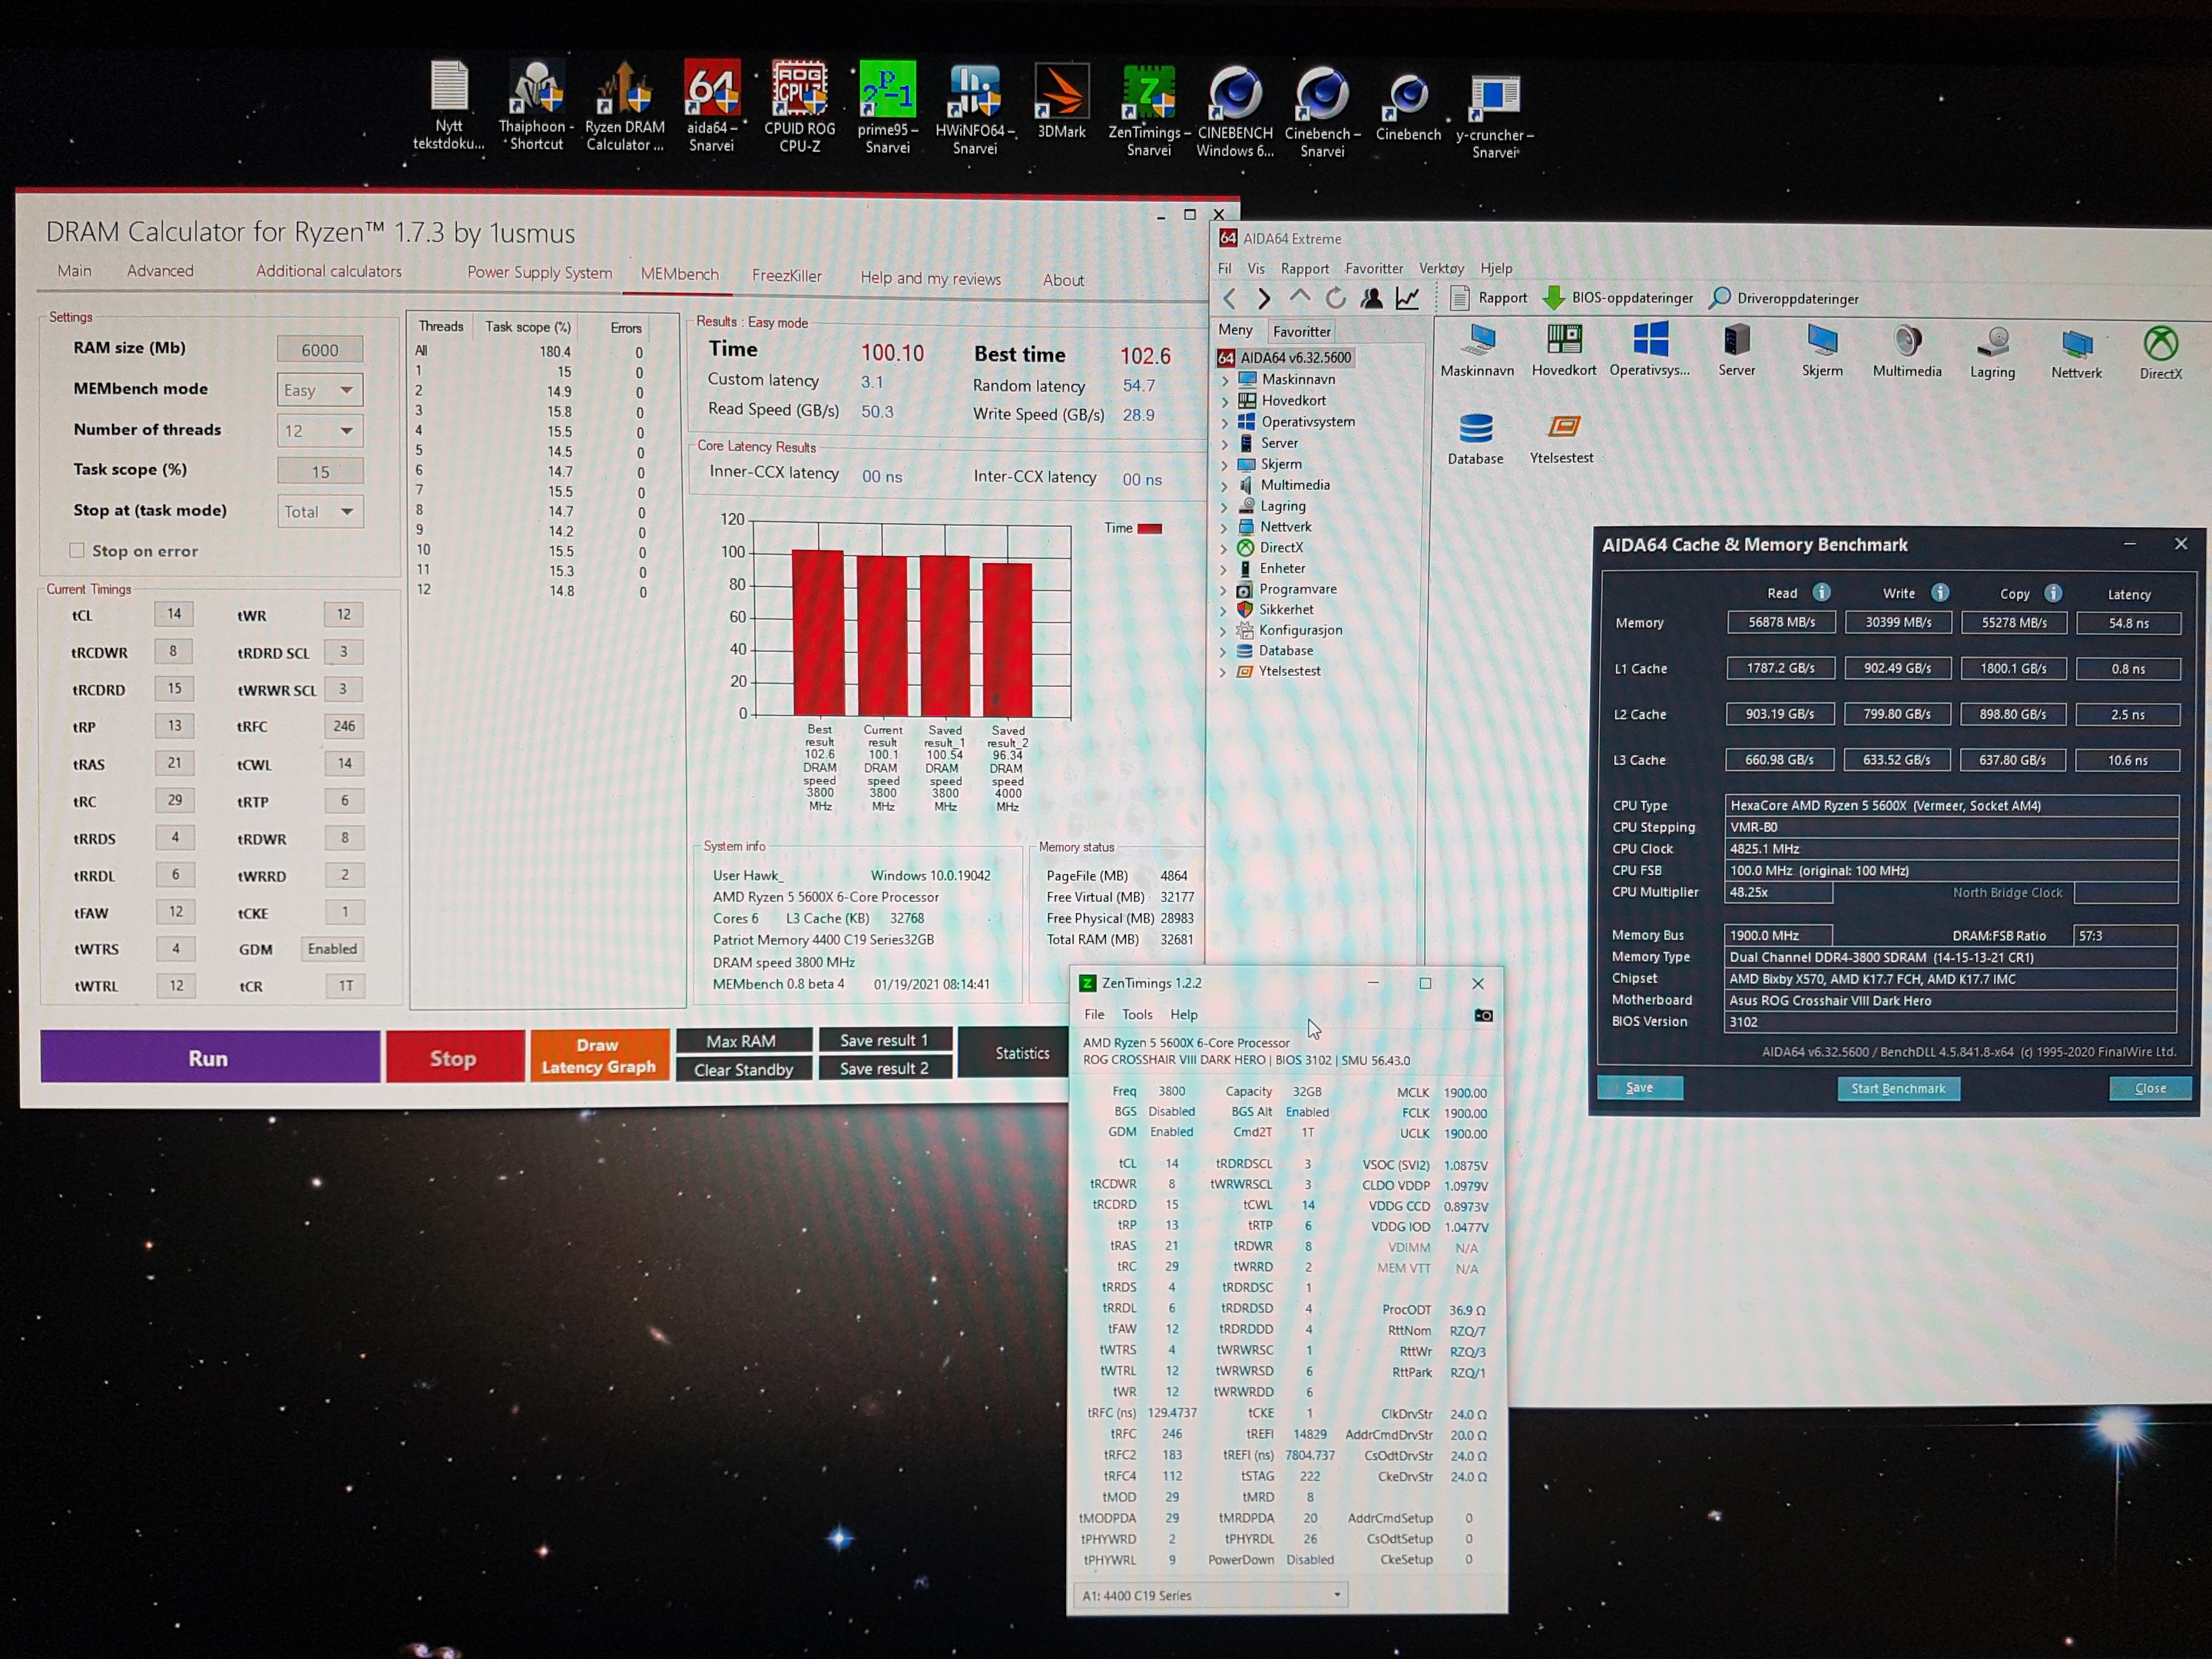Click the Write info icon in AIDA64 benchmark
This screenshot has height=1659, width=2212.
click(x=1939, y=592)
